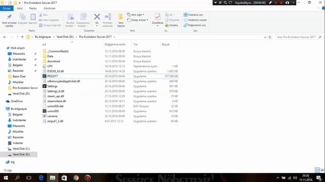Screen dimensions: 325x182
Task: Click the search Pro Evolution Soccer 2017 box
Action: [299, 37]
